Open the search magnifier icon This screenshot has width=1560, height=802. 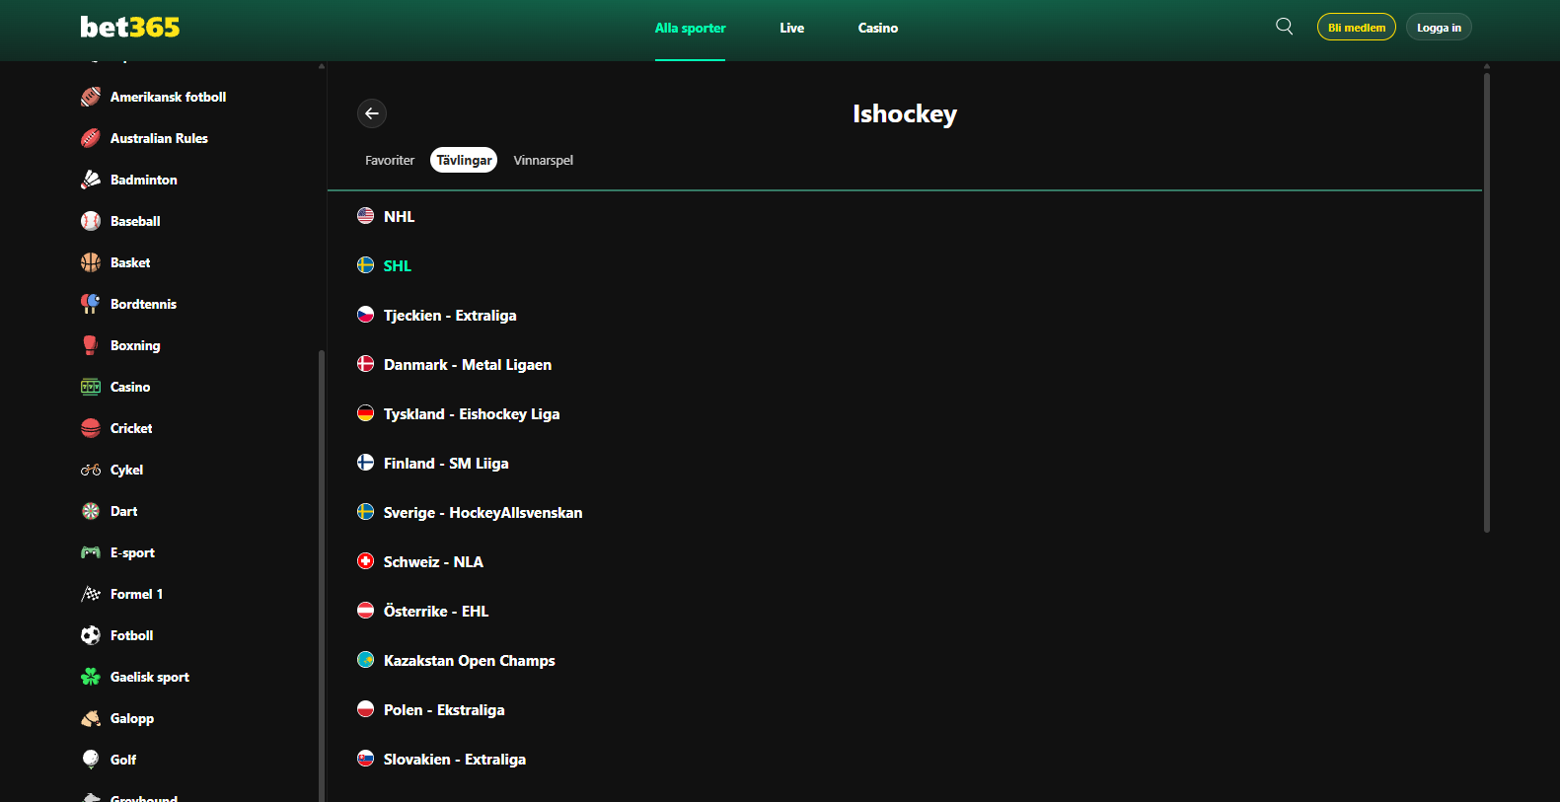[1284, 27]
